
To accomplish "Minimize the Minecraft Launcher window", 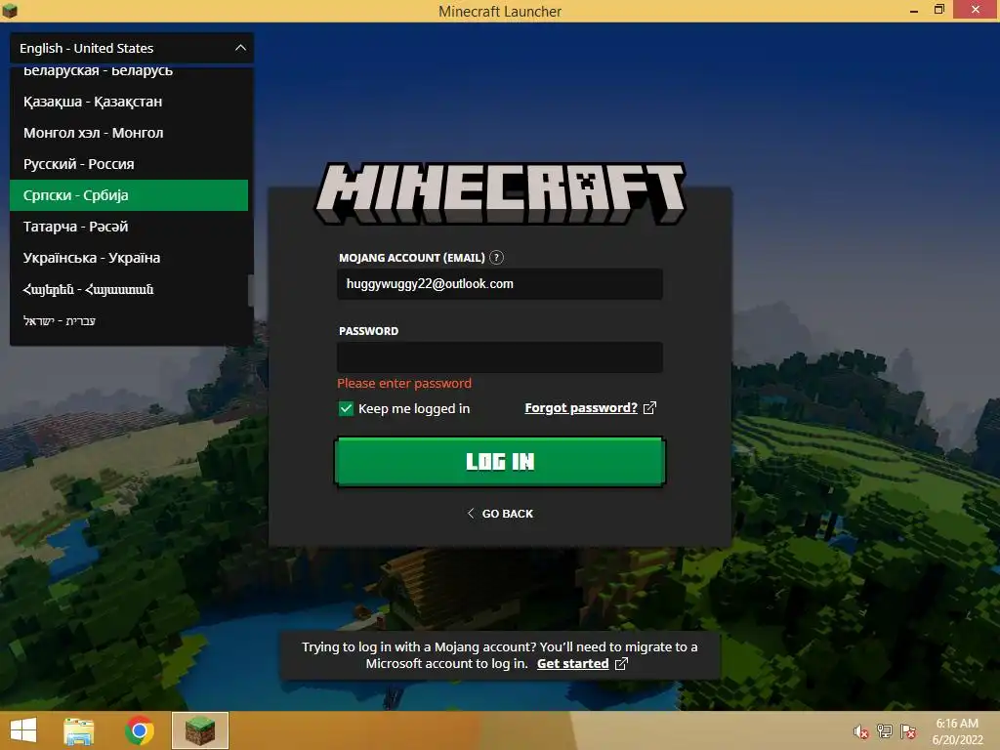I will click(x=914, y=10).
